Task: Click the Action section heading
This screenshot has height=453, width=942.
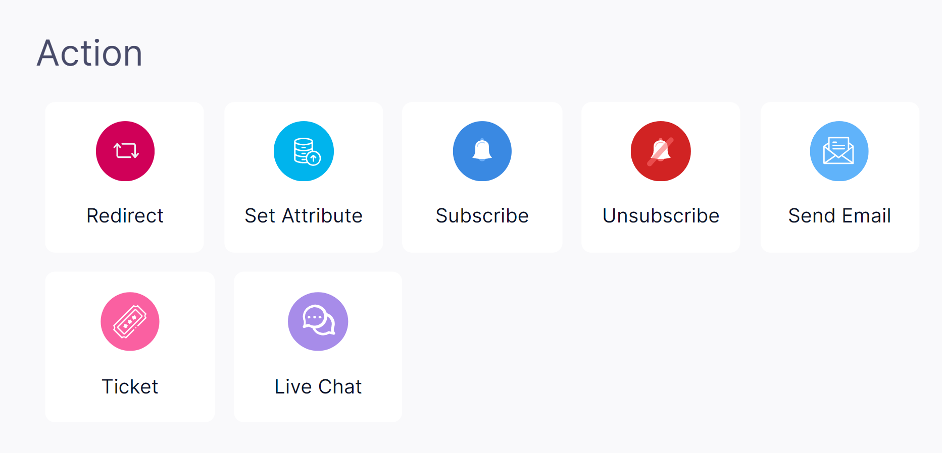Action: [x=90, y=53]
